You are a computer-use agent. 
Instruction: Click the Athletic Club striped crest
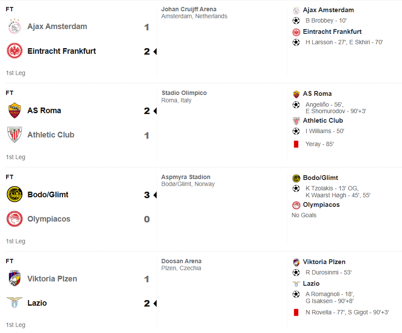coord(14,134)
